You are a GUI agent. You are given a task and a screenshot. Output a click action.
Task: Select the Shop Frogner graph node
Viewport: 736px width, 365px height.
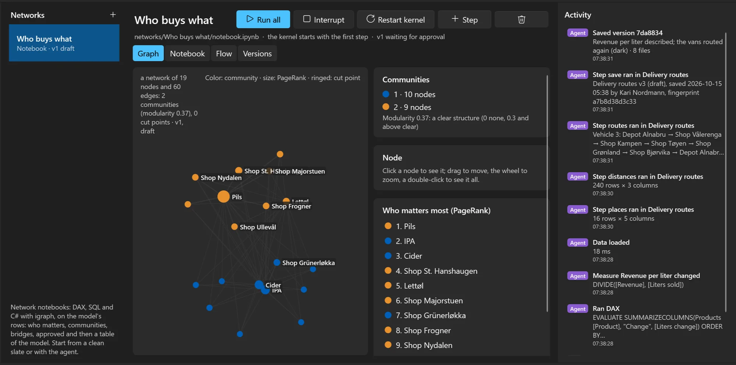point(266,206)
